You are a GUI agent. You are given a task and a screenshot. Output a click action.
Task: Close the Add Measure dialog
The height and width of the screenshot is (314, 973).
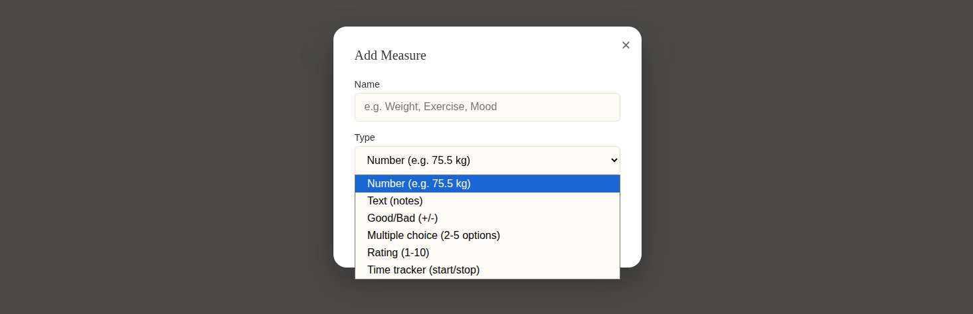coord(626,45)
